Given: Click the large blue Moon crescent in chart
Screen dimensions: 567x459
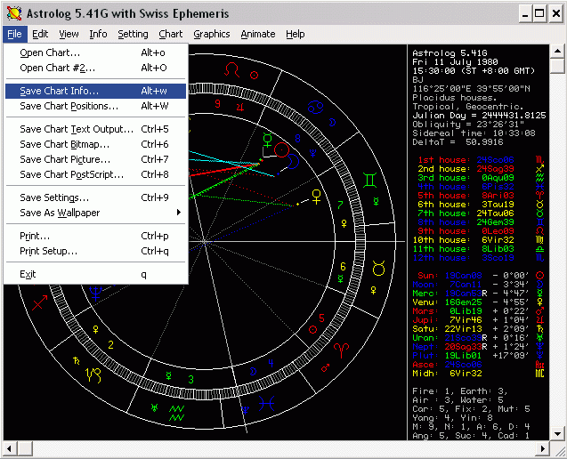Looking at the screenshot, I should click(x=293, y=162).
